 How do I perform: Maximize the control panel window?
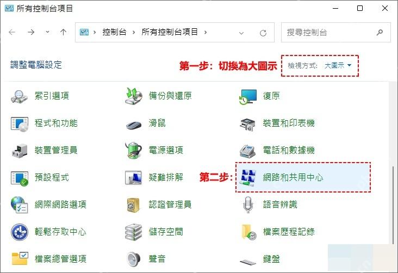(x=360, y=8)
